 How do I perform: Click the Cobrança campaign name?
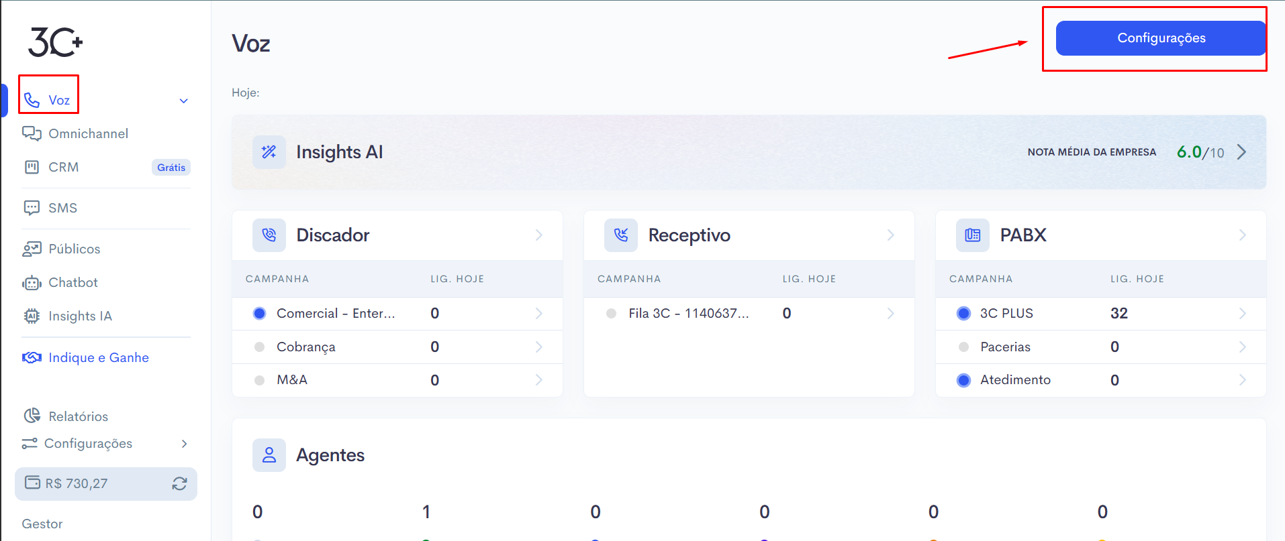[x=306, y=347]
